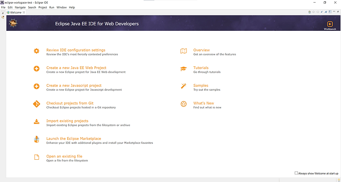This screenshot has width=341, height=182.
Task: Open Checkout projects from Git link
Action: [70, 103]
